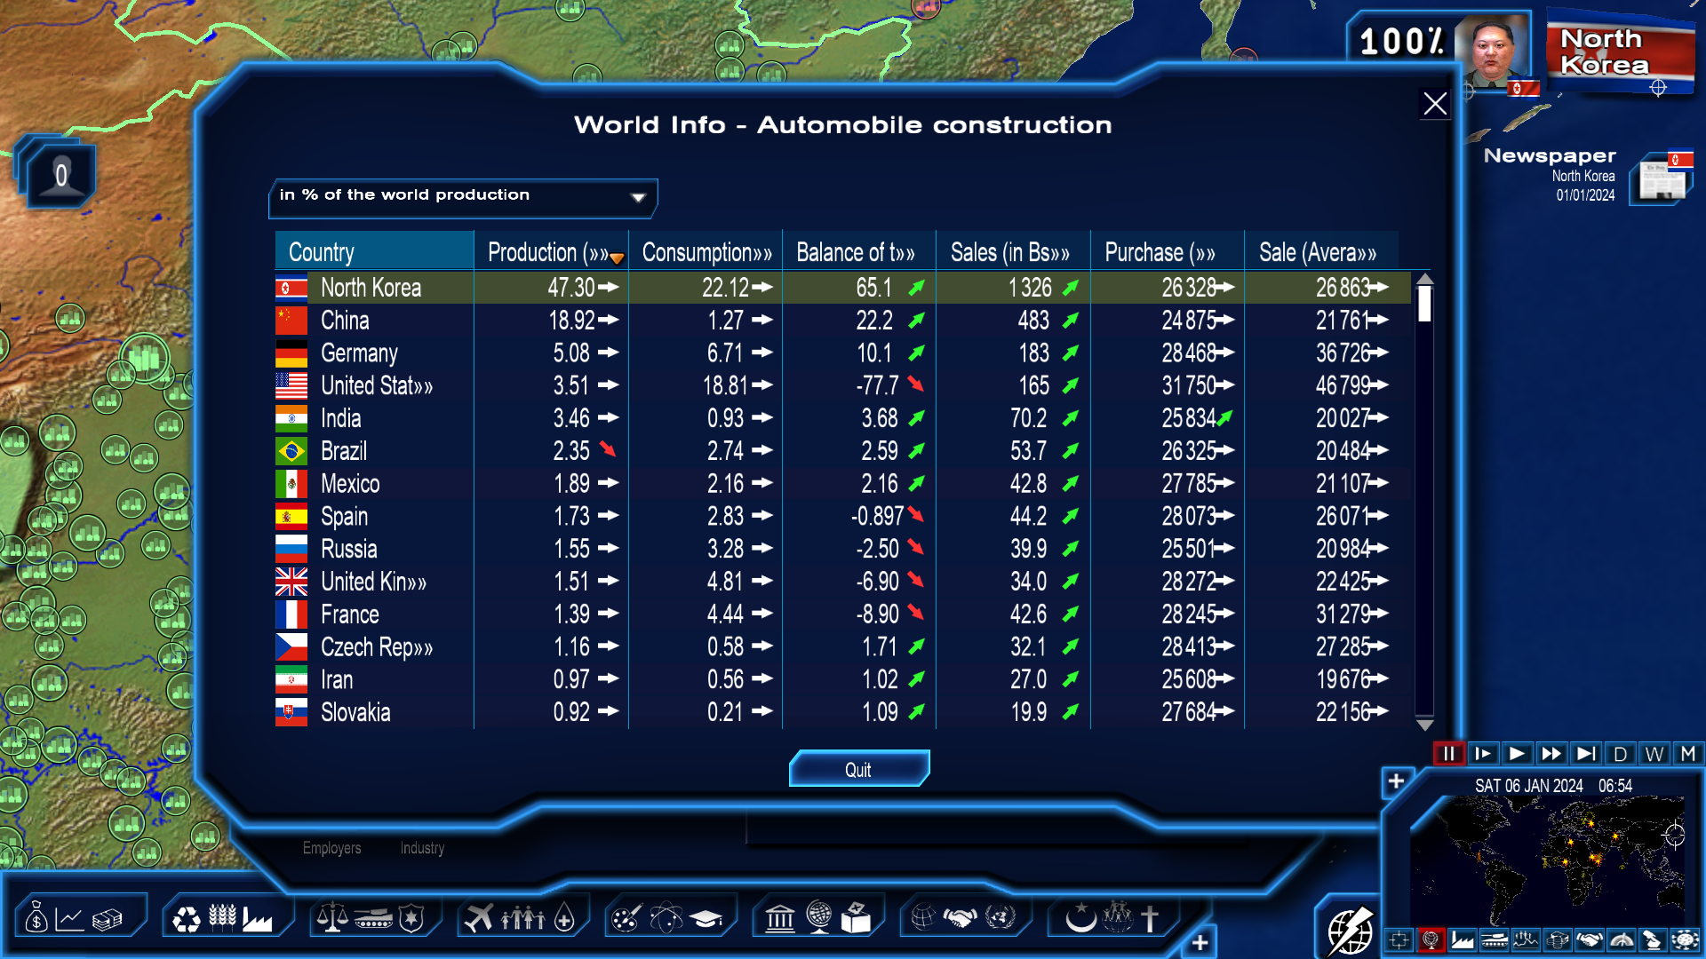Click the tank military icon in bottom bar
1706x959 pixels.
click(x=373, y=919)
